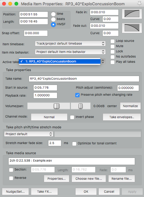
Task: Select the beats radio button
Action: pyautogui.click(x=53, y=19)
